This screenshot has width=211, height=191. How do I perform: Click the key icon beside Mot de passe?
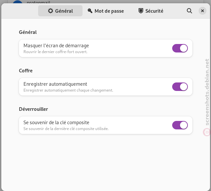[90, 11]
